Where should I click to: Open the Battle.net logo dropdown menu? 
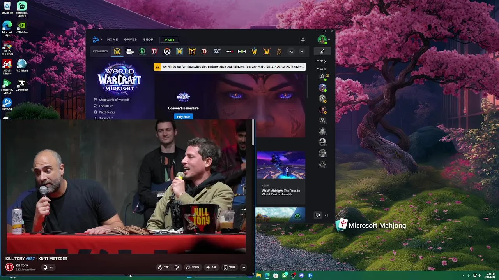pyautogui.click(x=97, y=40)
